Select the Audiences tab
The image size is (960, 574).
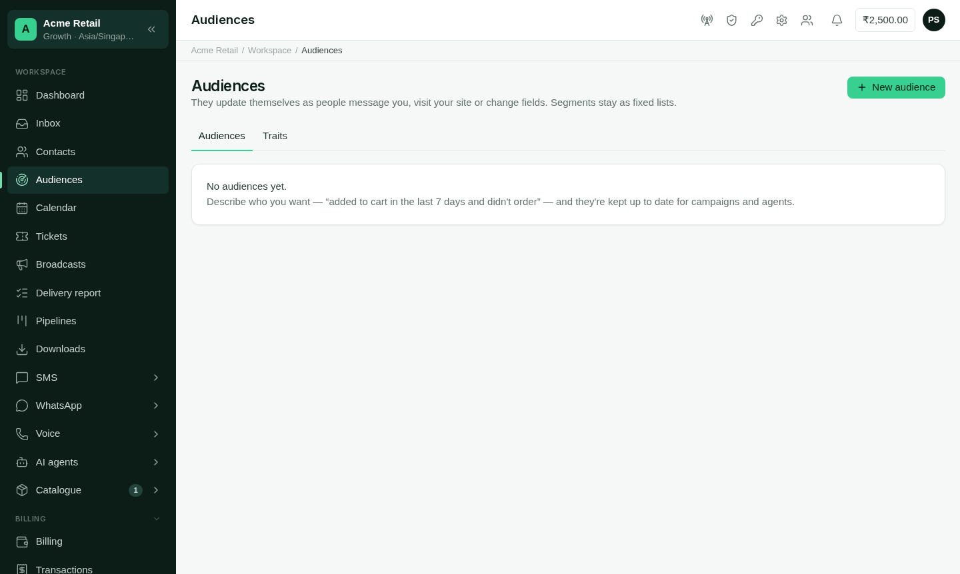(222, 136)
